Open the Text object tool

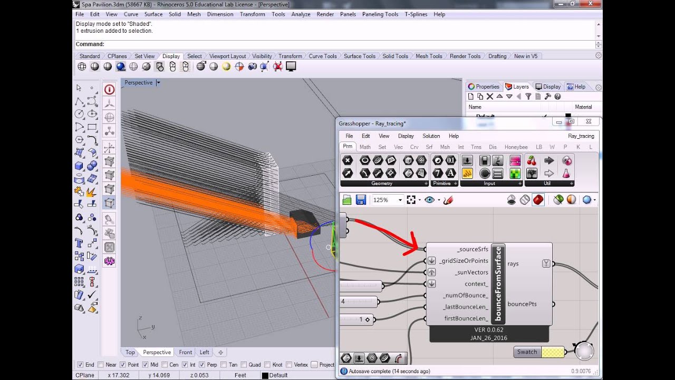pos(79,243)
